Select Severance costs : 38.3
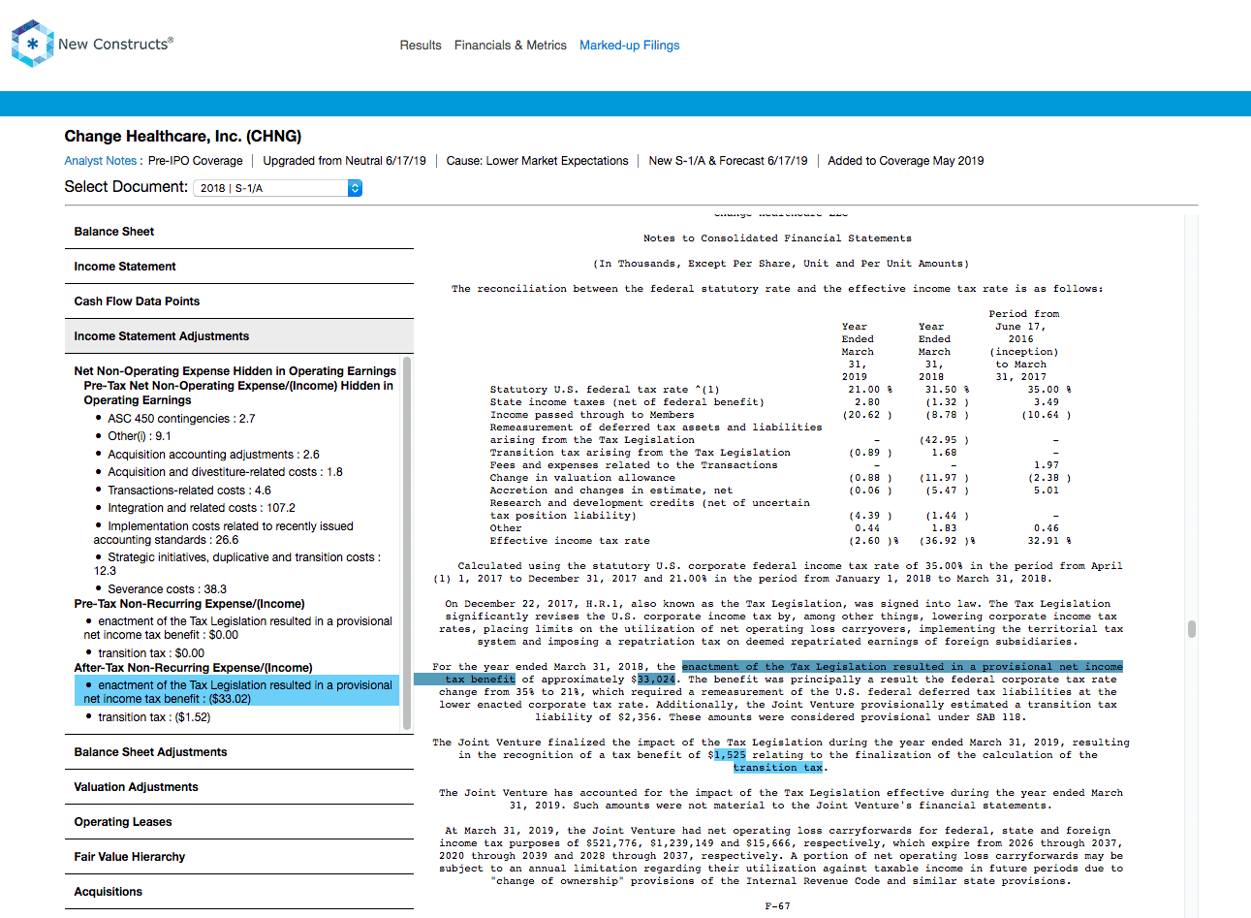The image size is (1251, 918). click(x=167, y=589)
